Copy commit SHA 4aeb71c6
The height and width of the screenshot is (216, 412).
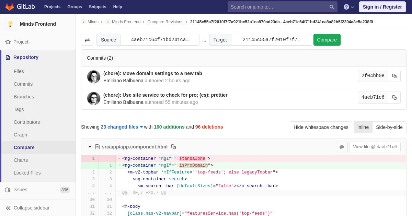coord(394,98)
